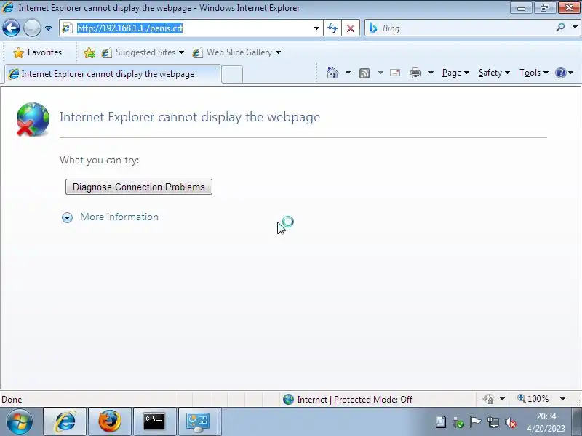The height and width of the screenshot is (436, 582).
Task: Click the system clock showing 20:34
Action: pyautogui.click(x=546, y=422)
